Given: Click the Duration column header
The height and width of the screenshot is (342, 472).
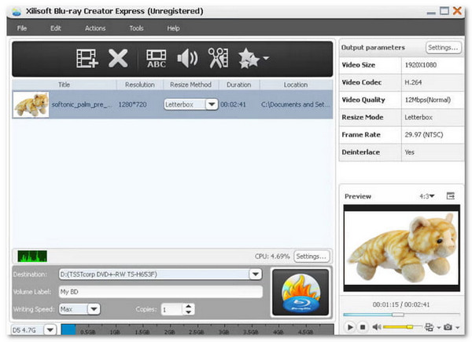Looking at the screenshot, I should click(x=238, y=85).
